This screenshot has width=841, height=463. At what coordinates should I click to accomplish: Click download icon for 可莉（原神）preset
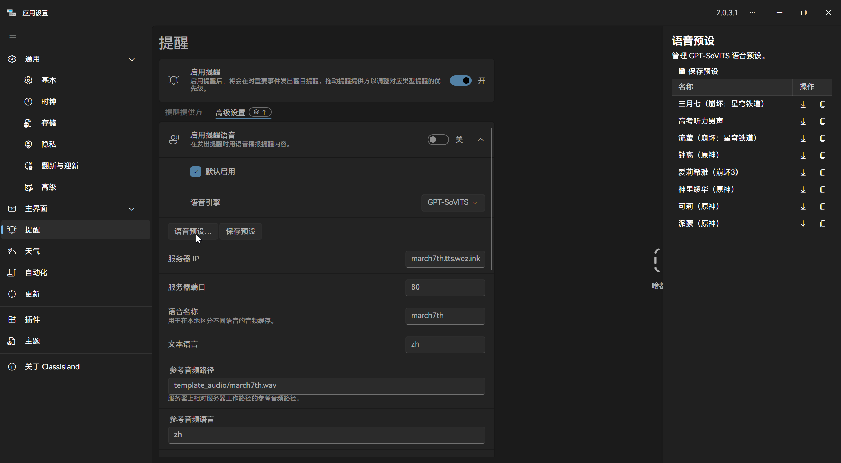coord(803,207)
